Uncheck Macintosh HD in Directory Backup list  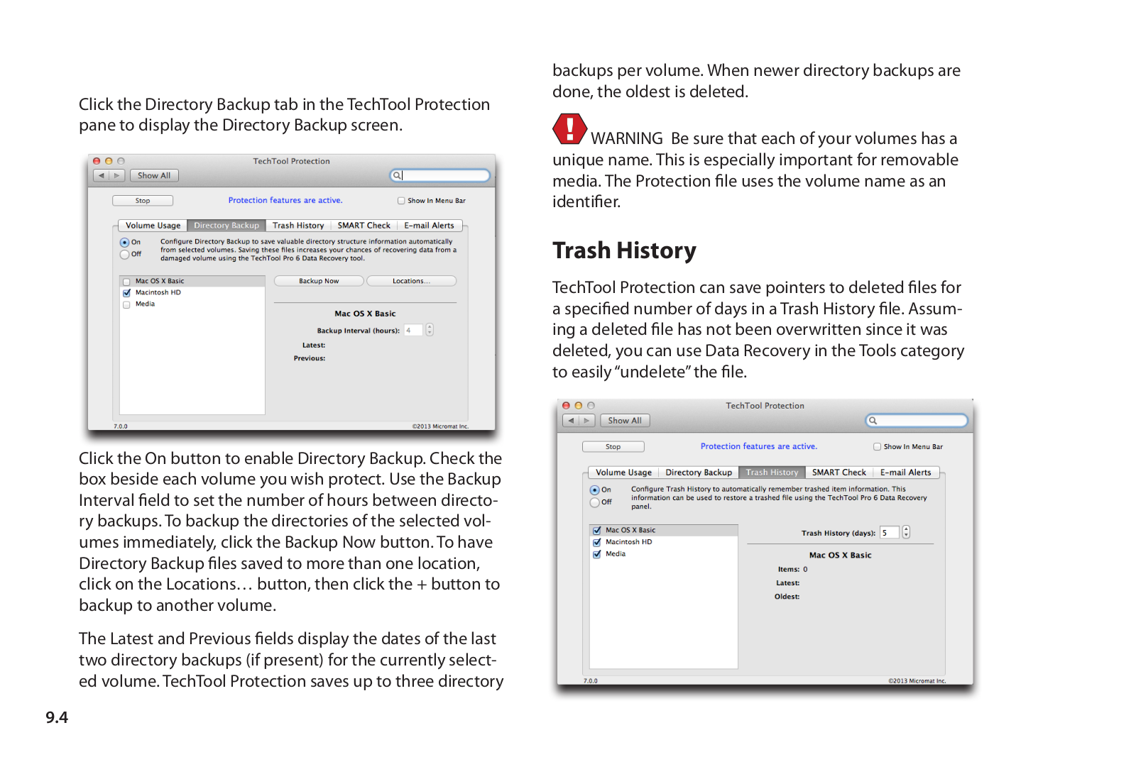click(x=126, y=293)
